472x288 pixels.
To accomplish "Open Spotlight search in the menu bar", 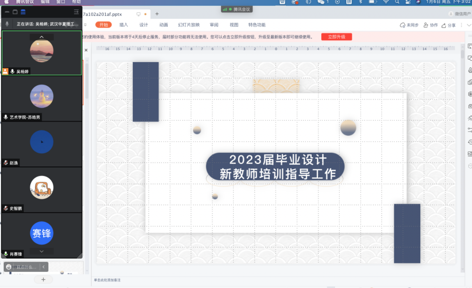I will tap(397, 2).
